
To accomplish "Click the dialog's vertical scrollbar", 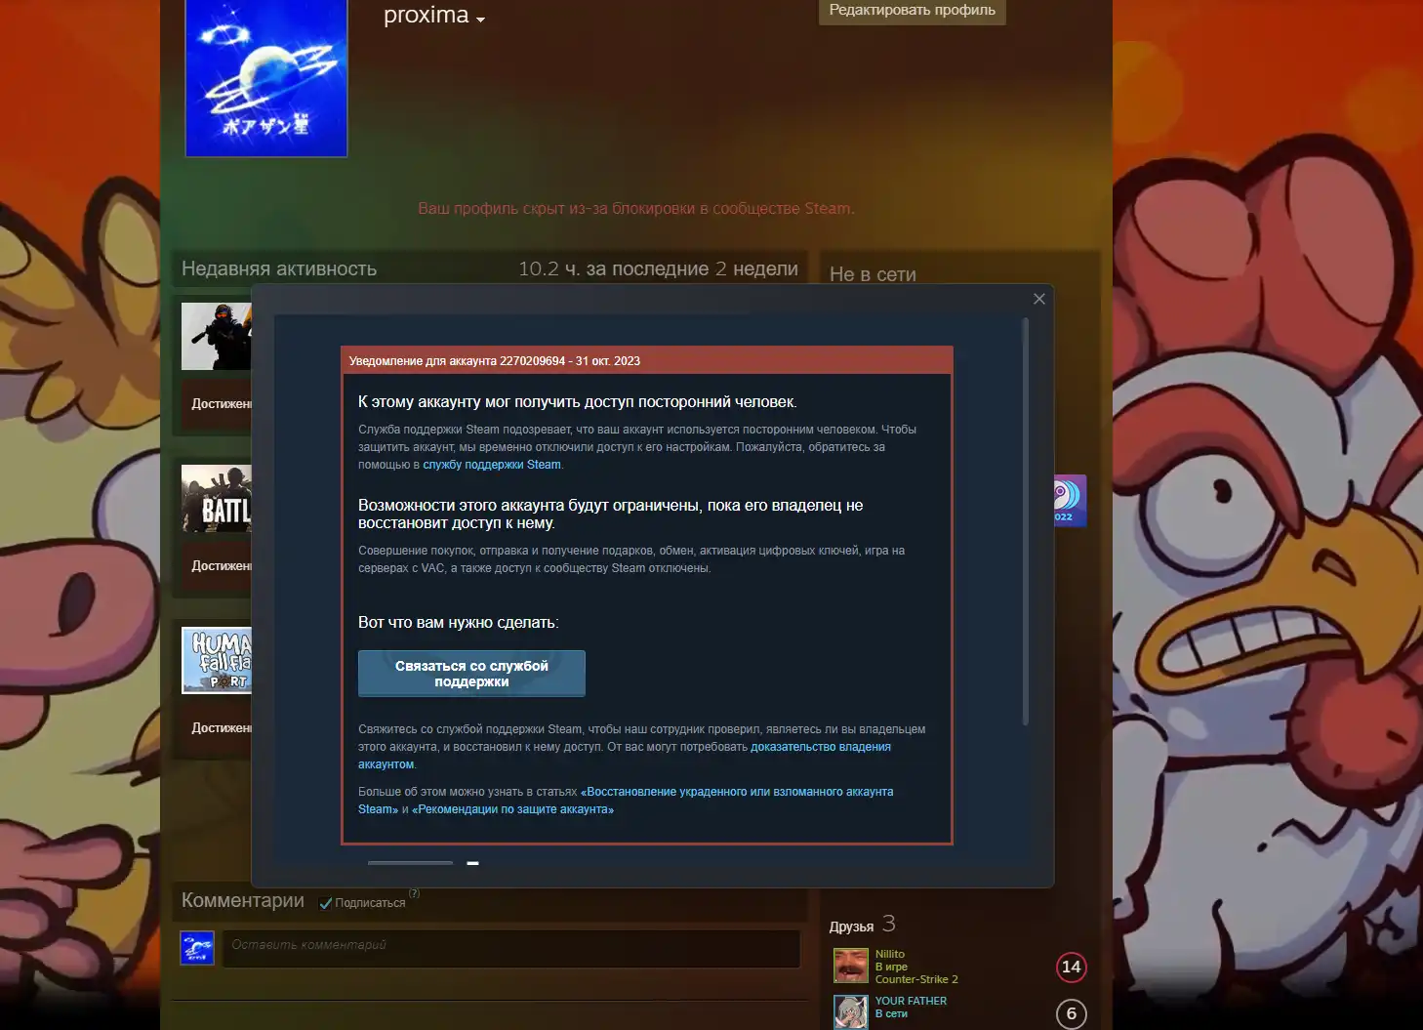I will click(1025, 521).
